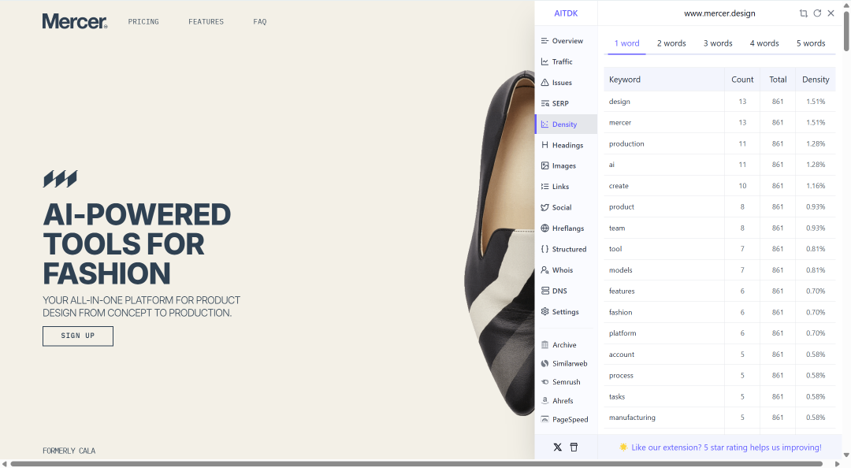Switch to the 2 words tab
This screenshot has height=468, width=851.
(671, 43)
